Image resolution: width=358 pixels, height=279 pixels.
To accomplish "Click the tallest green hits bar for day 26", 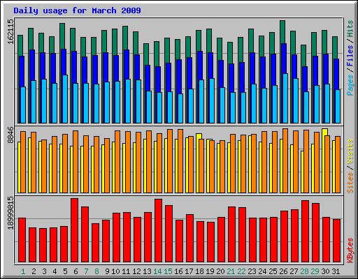I will pyautogui.click(x=282, y=32).
